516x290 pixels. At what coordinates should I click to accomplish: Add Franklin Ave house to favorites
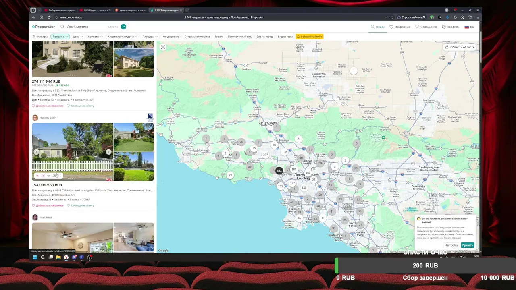(48, 106)
